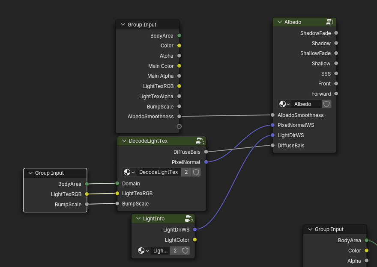Open LightInfo node tree browse dropdown

pos(143,251)
